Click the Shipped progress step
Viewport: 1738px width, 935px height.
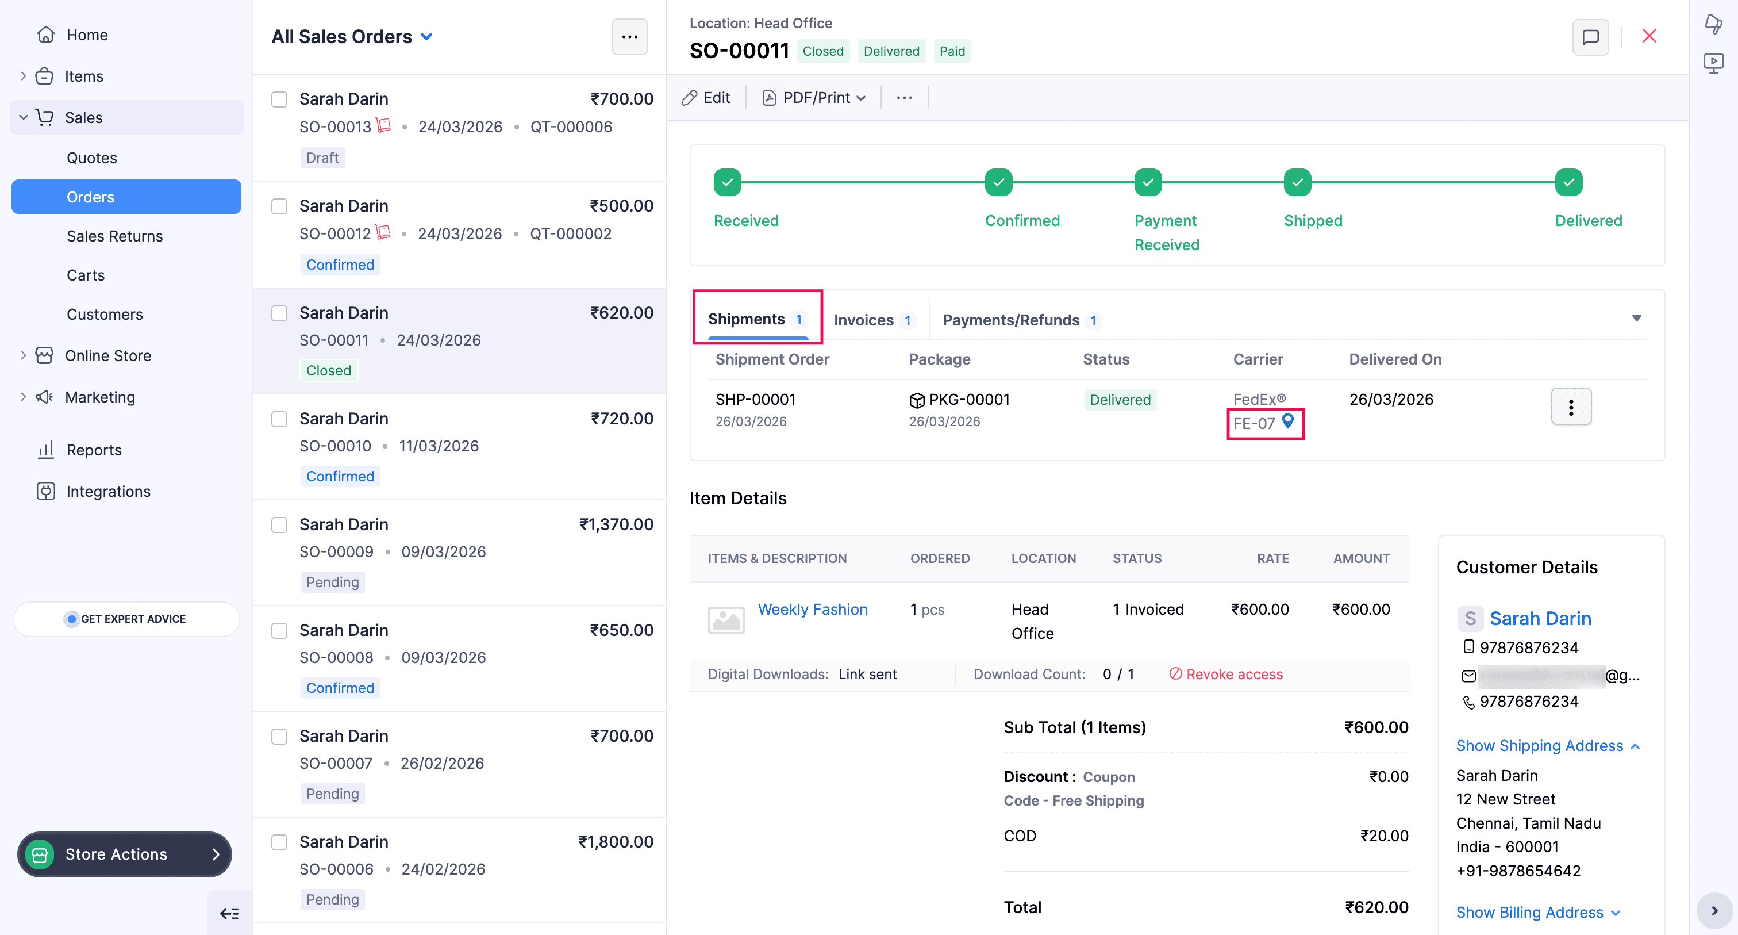click(1297, 182)
